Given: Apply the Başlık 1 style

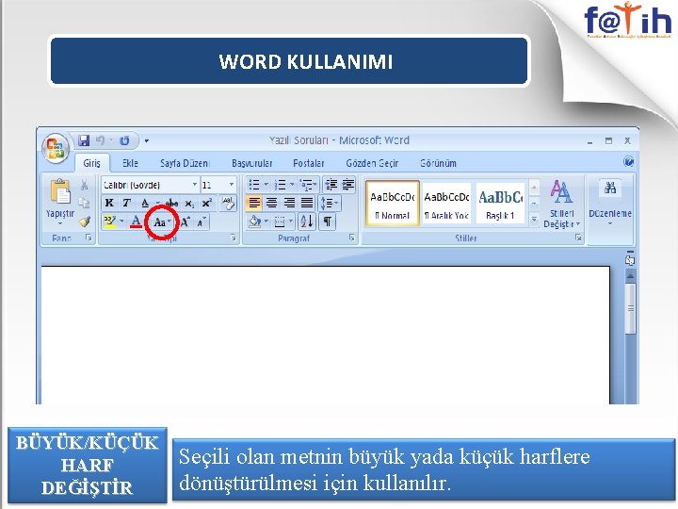Looking at the screenshot, I should [x=500, y=204].
